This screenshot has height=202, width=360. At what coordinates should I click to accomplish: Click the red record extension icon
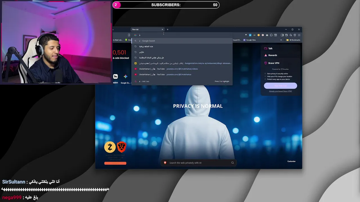point(263,35)
